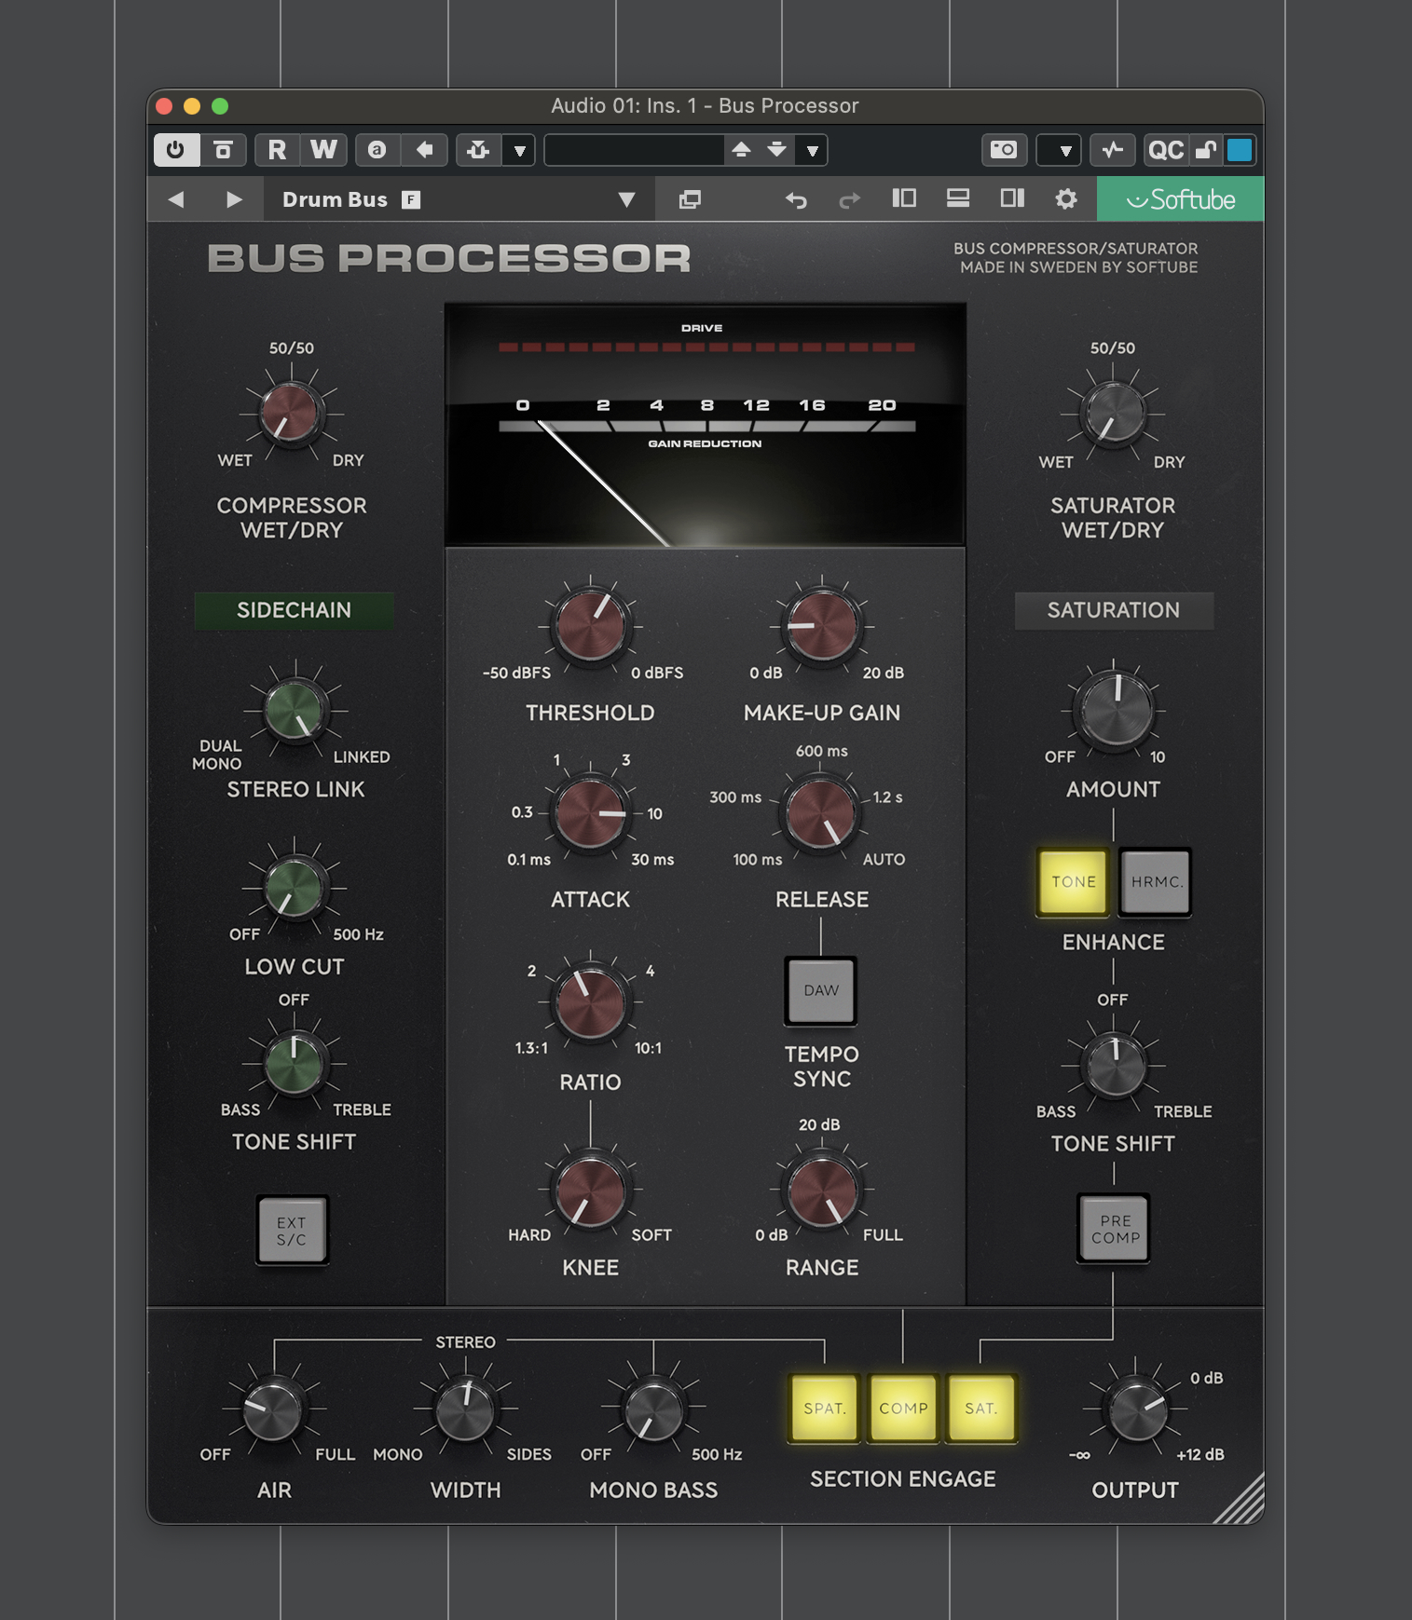The width and height of the screenshot is (1412, 1620).
Task: Click the sidechain Low Cut knob
Action: coord(295,888)
